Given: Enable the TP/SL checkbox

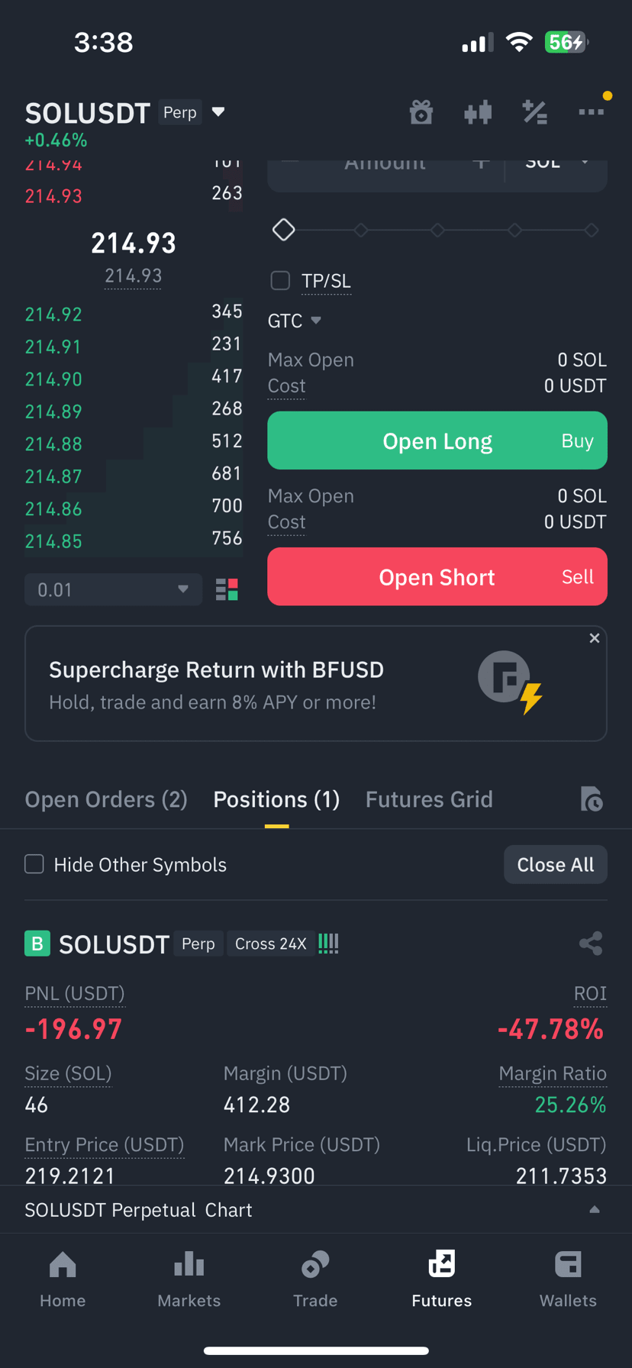Looking at the screenshot, I should tap(280, 281).
